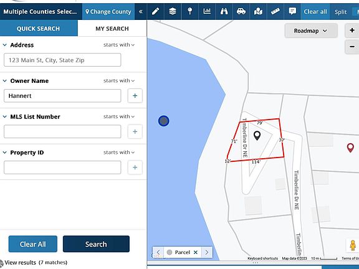
Task: Collapse the search panel with double chevron
Action: click(x=141, y=11)
